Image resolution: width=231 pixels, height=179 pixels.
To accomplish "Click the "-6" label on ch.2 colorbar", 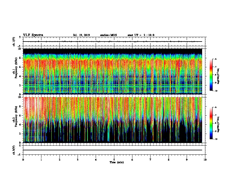I will (x=215, y=107).
